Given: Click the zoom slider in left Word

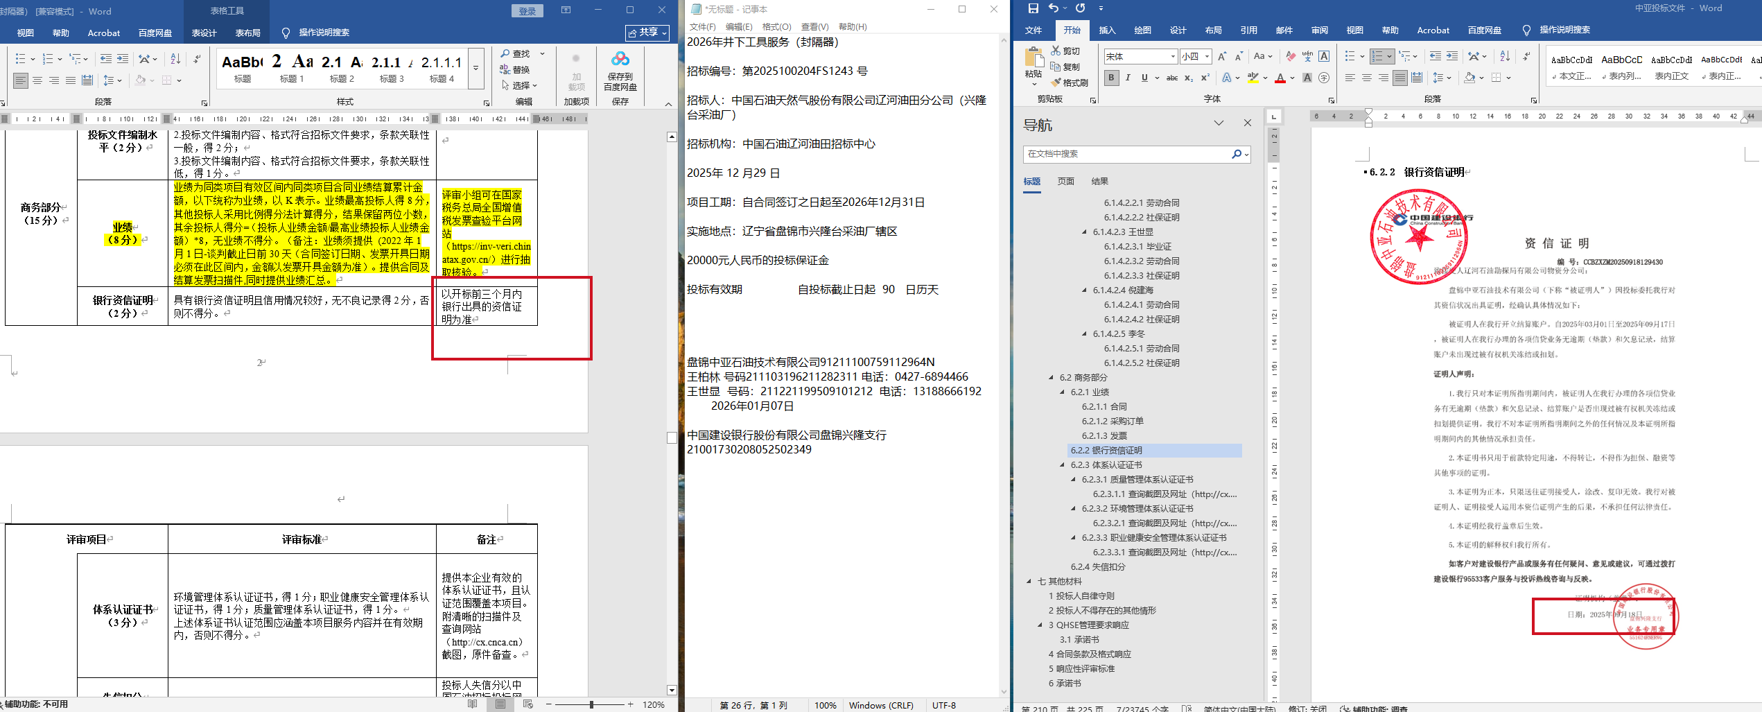Looking at the screenshot, I should 591,704.
